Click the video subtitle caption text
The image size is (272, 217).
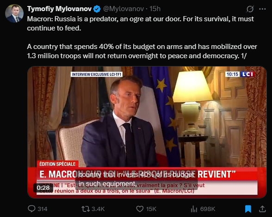pos(136,179)
